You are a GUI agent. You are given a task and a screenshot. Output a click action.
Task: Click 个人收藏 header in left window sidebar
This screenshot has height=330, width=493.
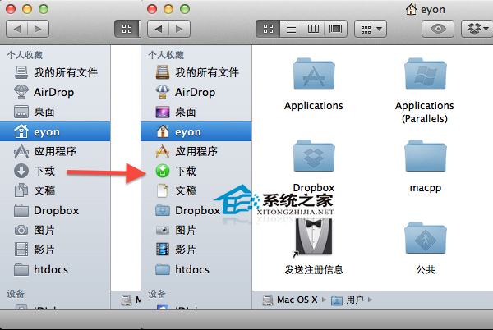tap(25, 55)
